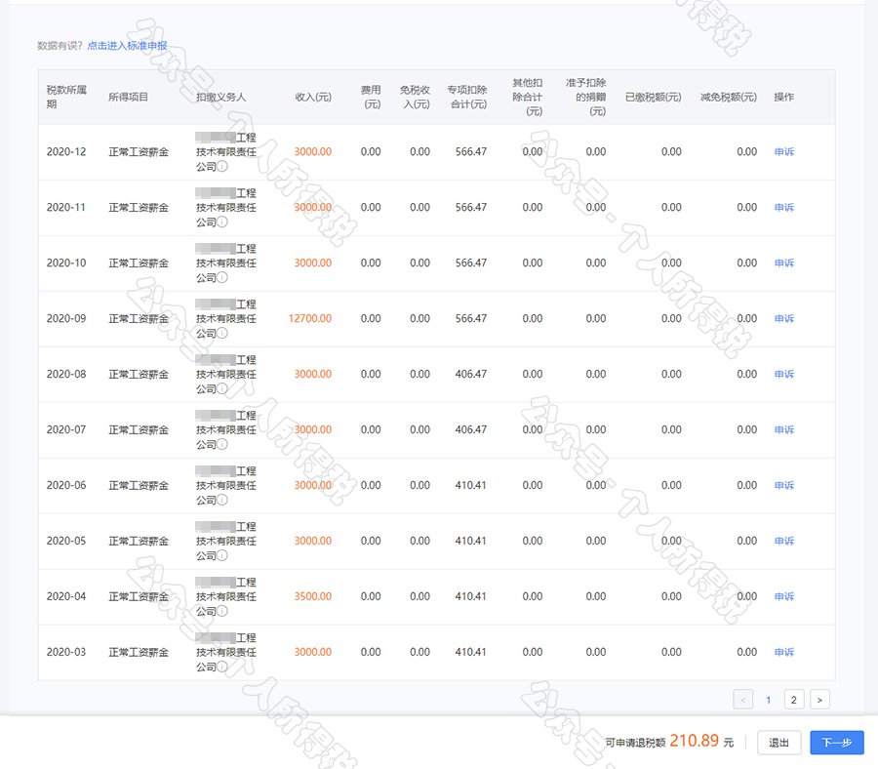
Task: Click 申诉 for the 2020-09 record
Action: coord(783,319)
